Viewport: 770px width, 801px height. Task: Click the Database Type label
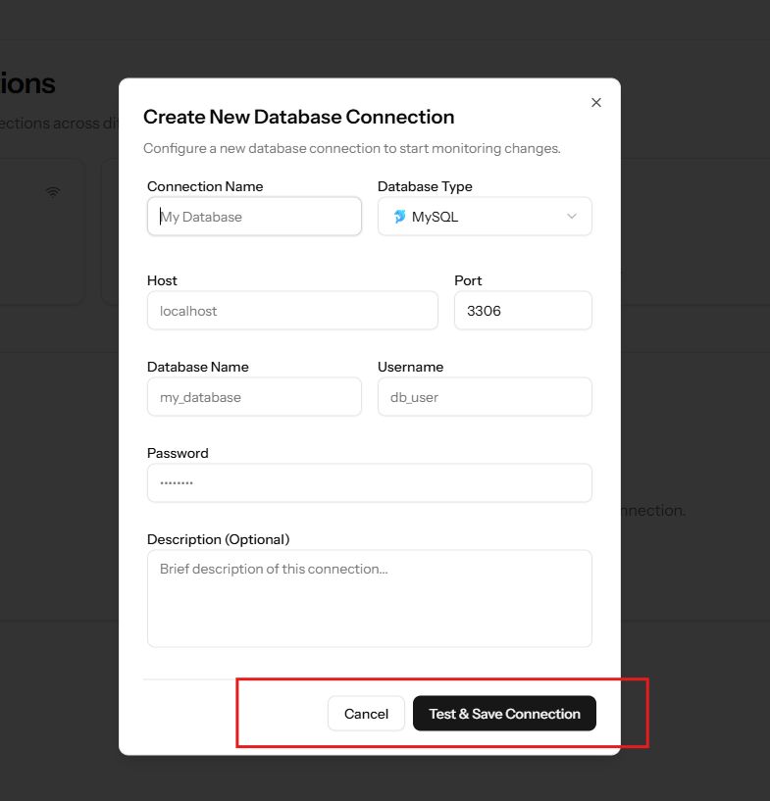point(425,186)
